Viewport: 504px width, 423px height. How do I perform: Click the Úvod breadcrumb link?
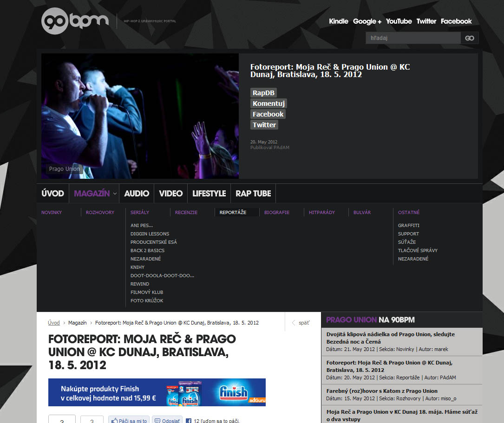coord(54,323)
